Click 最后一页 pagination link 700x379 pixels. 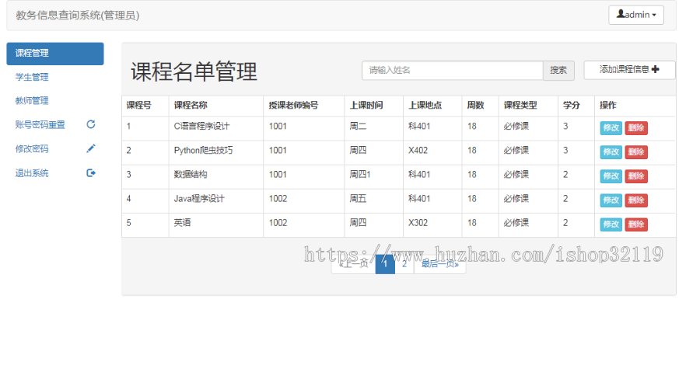(439, 264)
